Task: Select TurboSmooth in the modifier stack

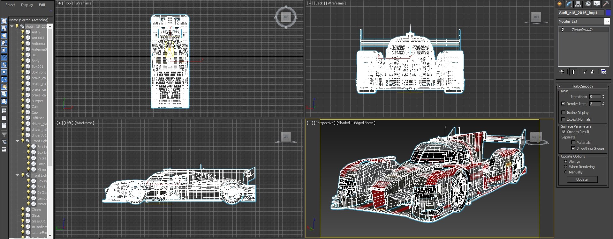Action: click(582, 30)
